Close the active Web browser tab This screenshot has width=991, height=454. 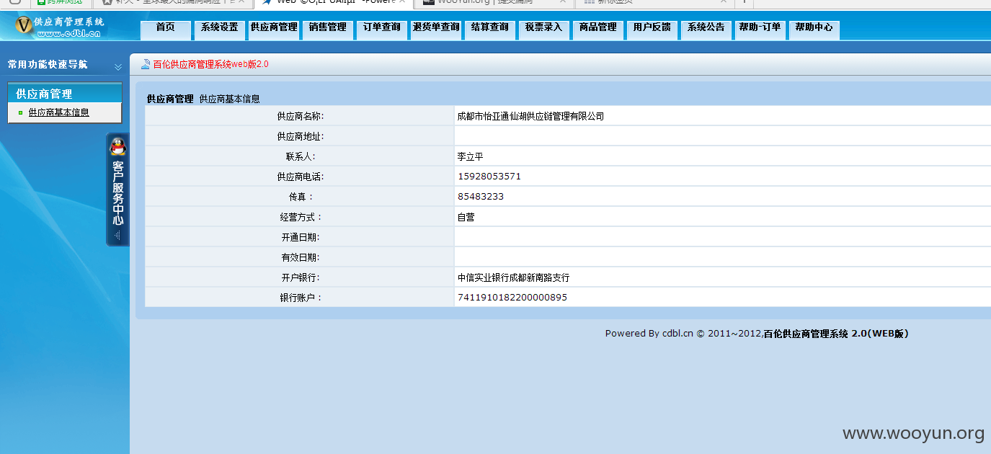click(x=401, y=1)
